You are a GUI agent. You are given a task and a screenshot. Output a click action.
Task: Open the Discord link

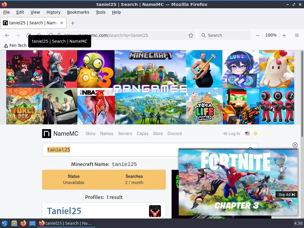pyautogui.click(x=175, y=134)
